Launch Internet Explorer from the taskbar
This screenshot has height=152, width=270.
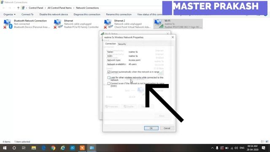pos(63,148)
